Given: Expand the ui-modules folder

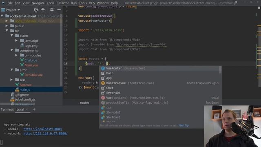Looking at the screenshot, I should click(16, 55).
